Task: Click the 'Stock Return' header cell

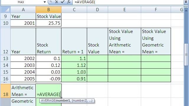Action: pos(48,42)
